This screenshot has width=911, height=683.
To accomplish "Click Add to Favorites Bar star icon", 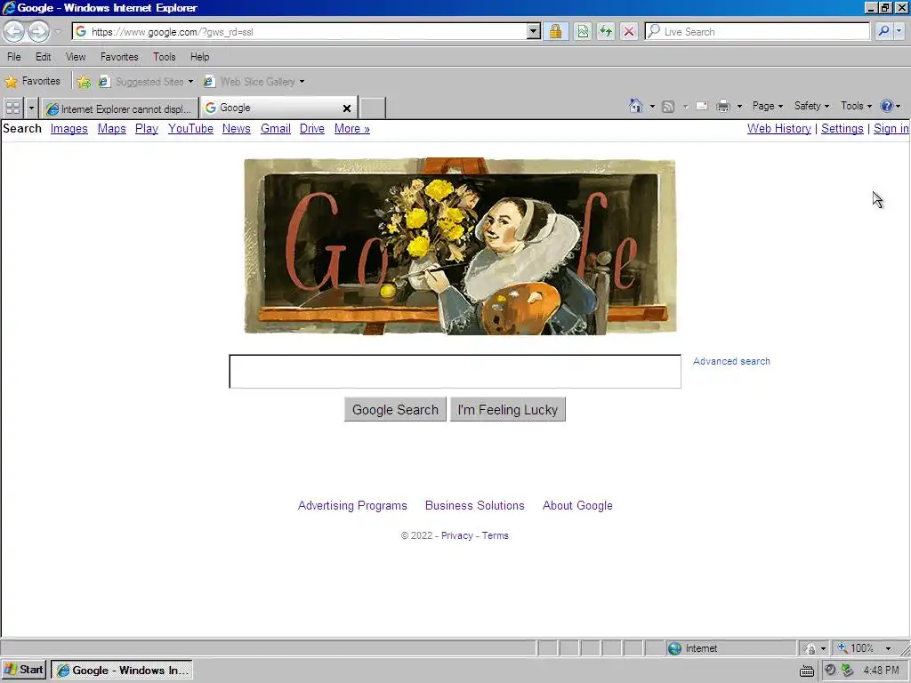I will point(84,82).
